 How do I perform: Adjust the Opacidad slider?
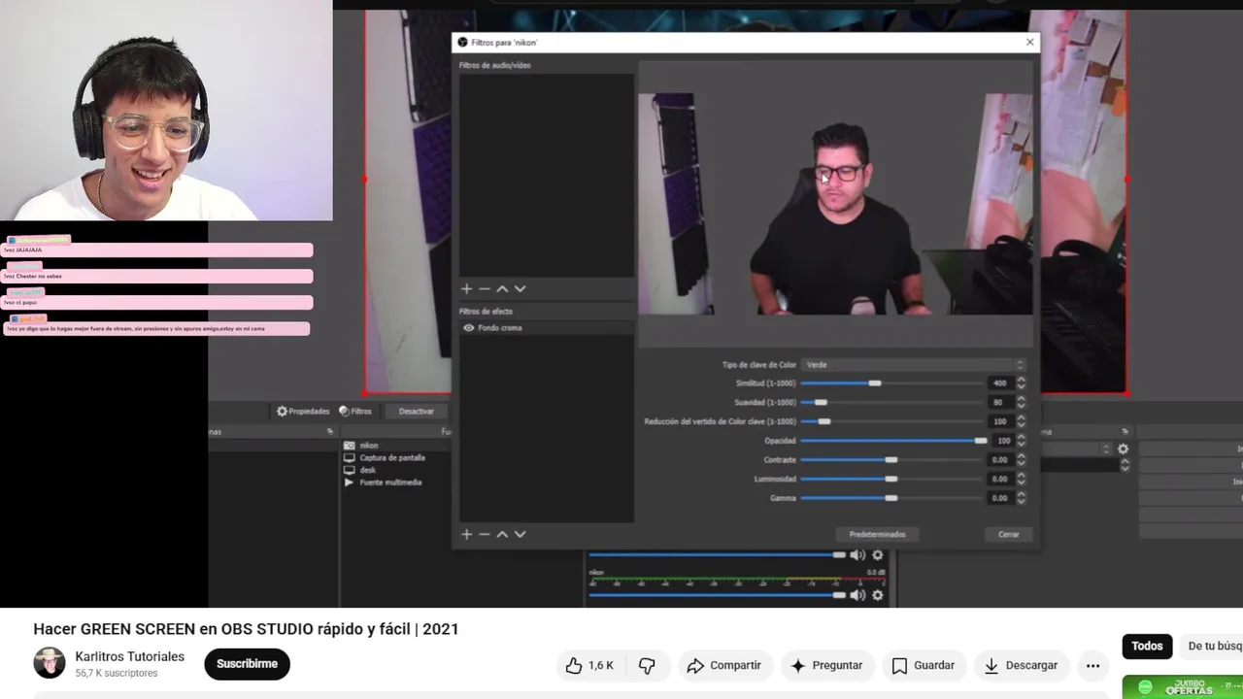coord(891,441)
